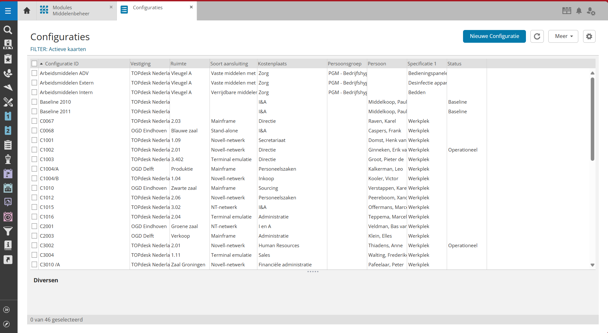Click the funnel filter icon in sidebar
The height and width of the screenshot is (333, 608).
[8, 231]
